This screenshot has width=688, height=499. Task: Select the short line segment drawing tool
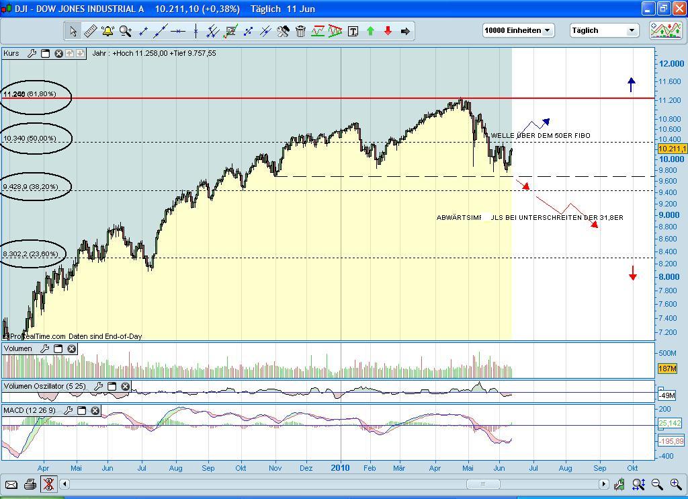click(143, 31)
